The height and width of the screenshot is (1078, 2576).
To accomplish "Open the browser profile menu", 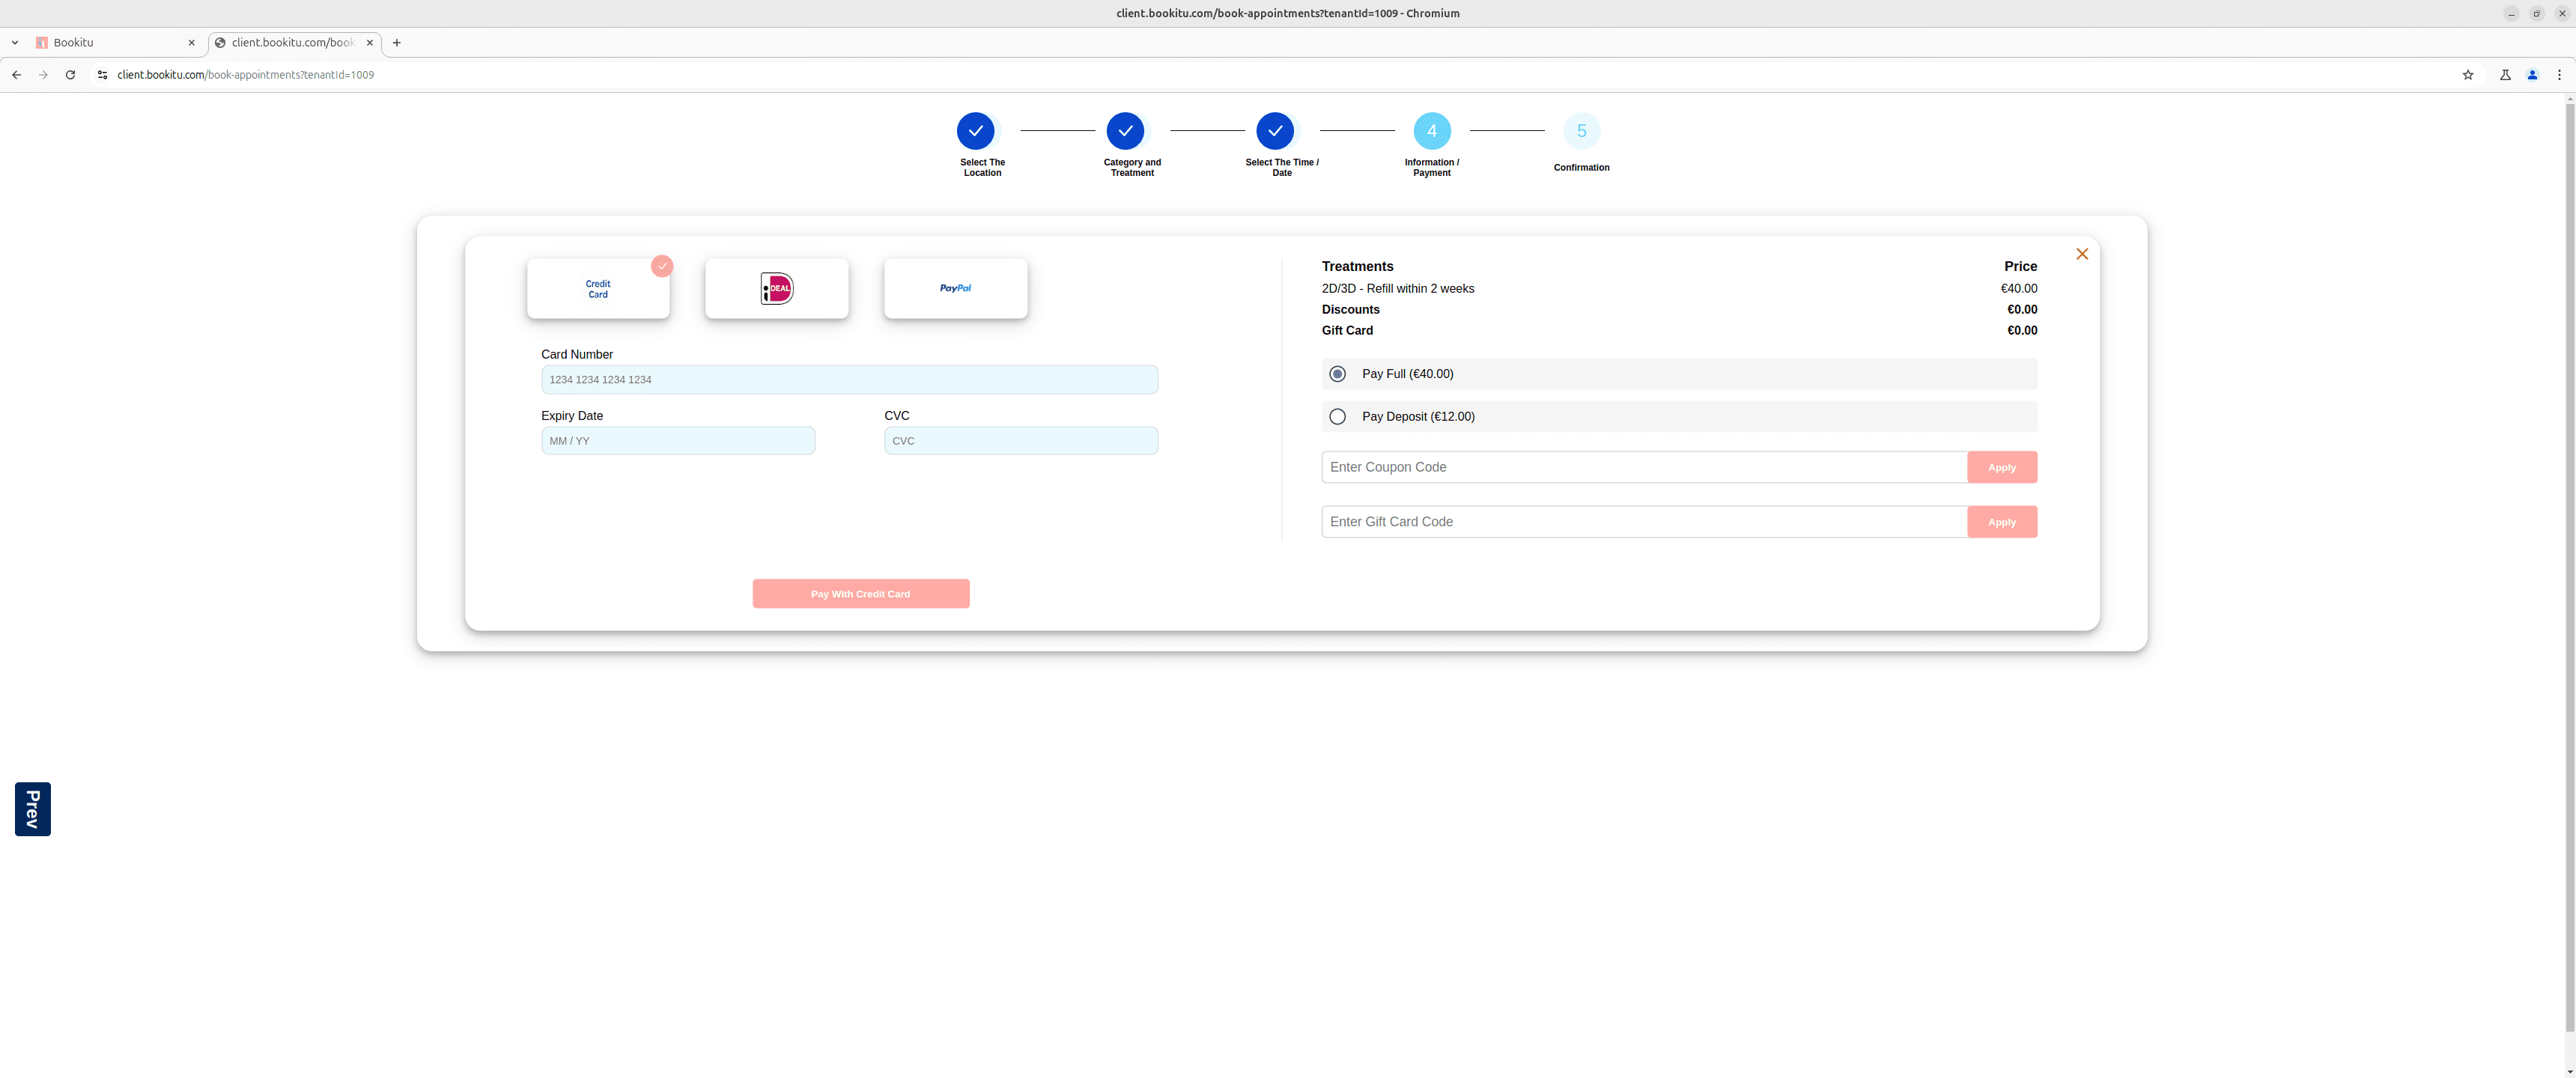I will pyautogui.click(x=2532, y=75).
